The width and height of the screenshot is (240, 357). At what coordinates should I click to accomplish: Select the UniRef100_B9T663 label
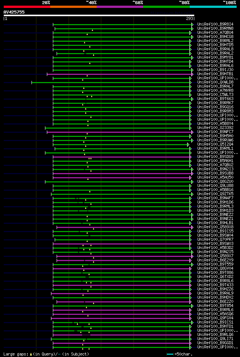pos(216,99)
